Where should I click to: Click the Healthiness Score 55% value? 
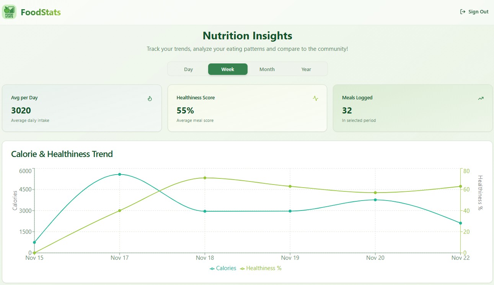click(185, 110)
